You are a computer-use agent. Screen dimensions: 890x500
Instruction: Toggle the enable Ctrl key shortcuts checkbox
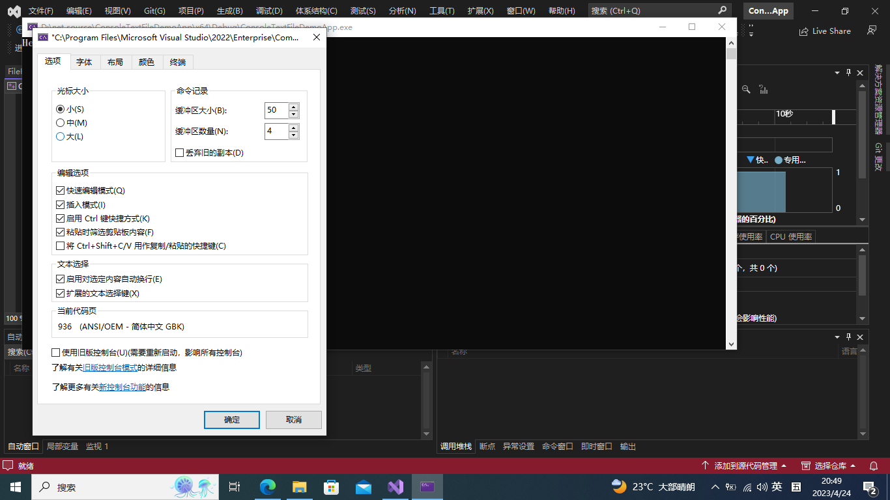click(x=61, y=219)
